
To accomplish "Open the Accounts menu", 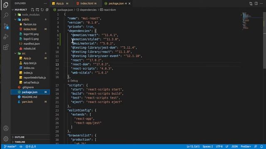I will tap(6, 128).
